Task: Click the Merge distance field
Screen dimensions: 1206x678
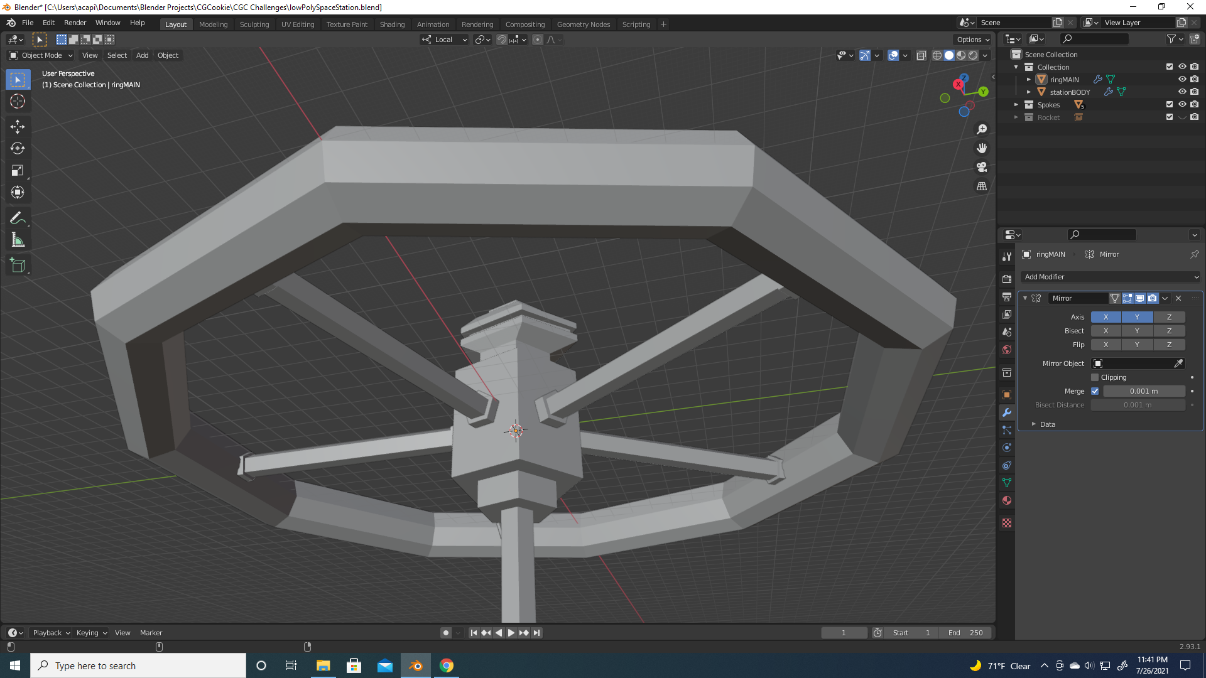Action: (1144, 391)
